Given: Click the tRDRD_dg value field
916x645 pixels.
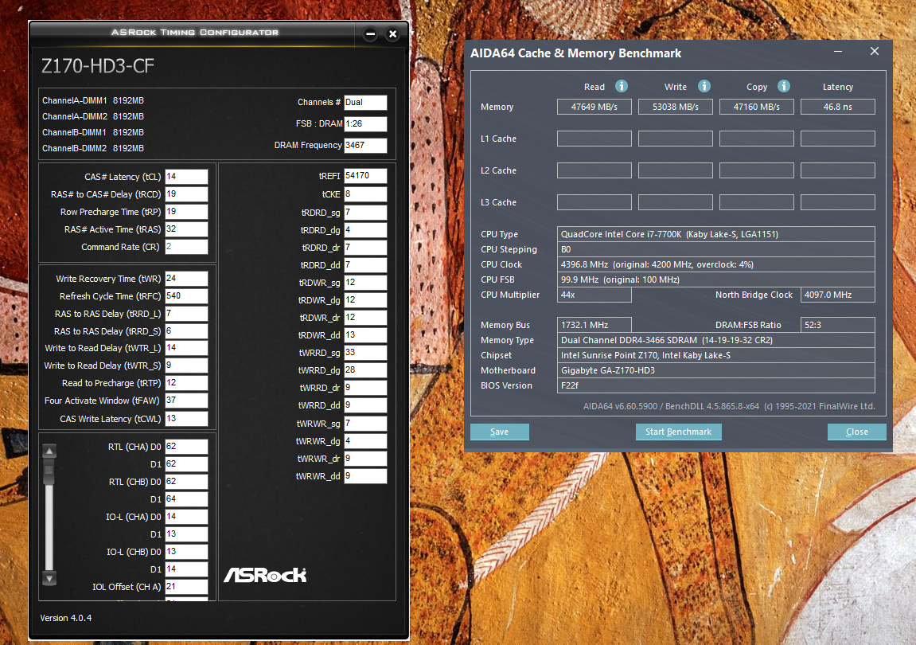Looking at the screenshot, I should [365, 230].
